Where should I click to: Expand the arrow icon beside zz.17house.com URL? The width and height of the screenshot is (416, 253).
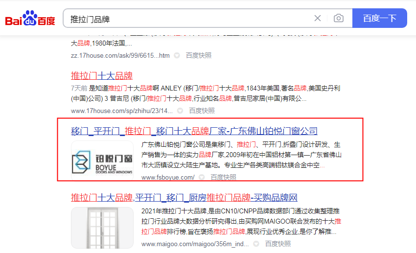pyautogui.click(x=177, y=55)
